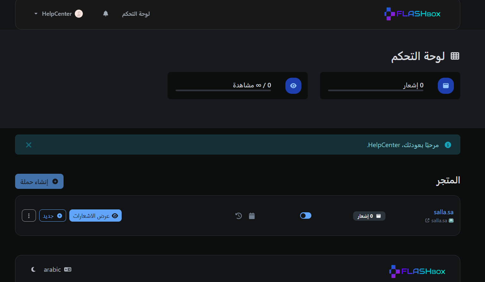This screenshot has height=282, width=485.
Task: Click the FLASHbox logo in the header
Action: (x=412, y=14)
